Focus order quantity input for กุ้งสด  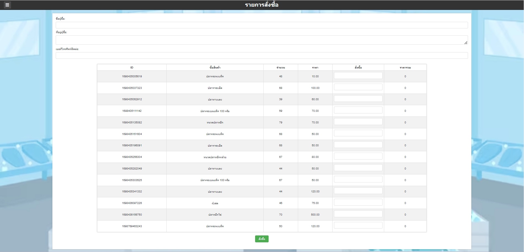click(x=358, y=202)
